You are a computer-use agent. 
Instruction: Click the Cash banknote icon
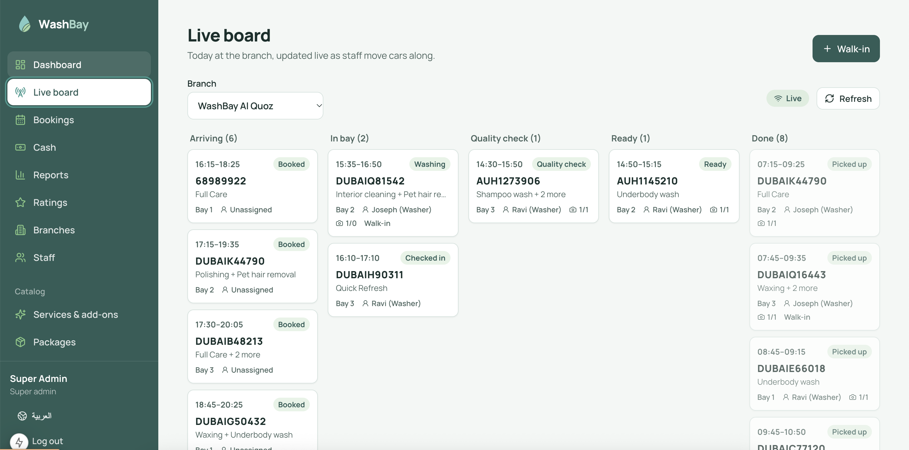20,147
